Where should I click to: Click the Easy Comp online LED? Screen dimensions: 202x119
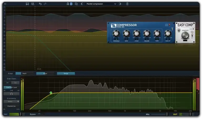[x=193, y=29]
